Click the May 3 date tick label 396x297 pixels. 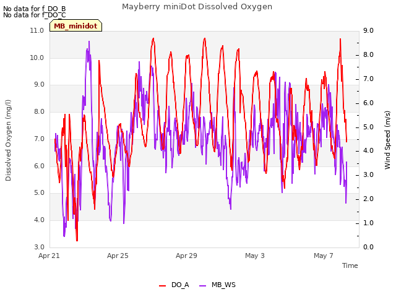pyautogui.click(x=255, y=256)
